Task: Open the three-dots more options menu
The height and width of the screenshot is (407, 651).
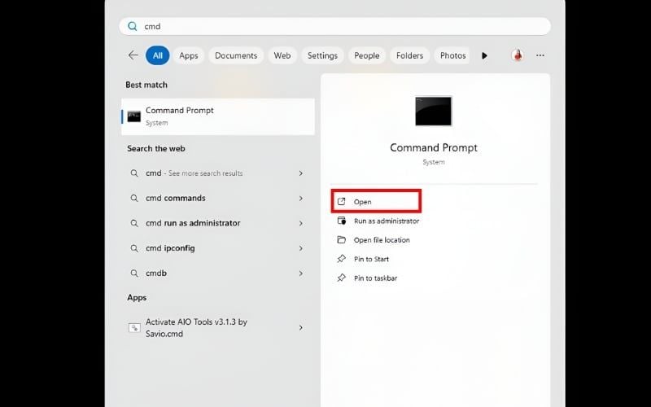Action: pyautogui.click(x=540, y=55)
